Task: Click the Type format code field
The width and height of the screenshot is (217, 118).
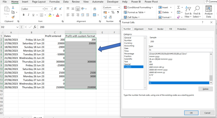Action: [181, 50]
